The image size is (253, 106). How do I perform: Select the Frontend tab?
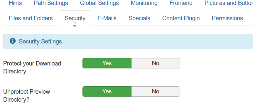coord(181,3)
